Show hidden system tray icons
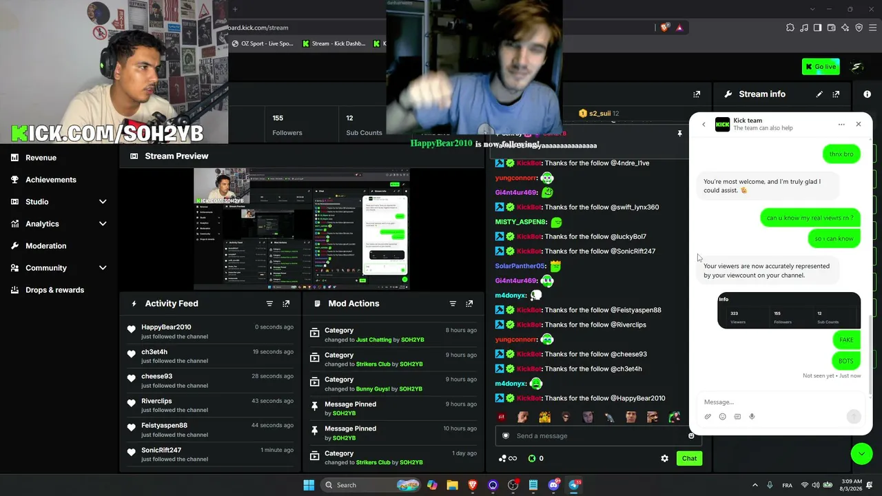The image size is (882, 496). point(755,485)
